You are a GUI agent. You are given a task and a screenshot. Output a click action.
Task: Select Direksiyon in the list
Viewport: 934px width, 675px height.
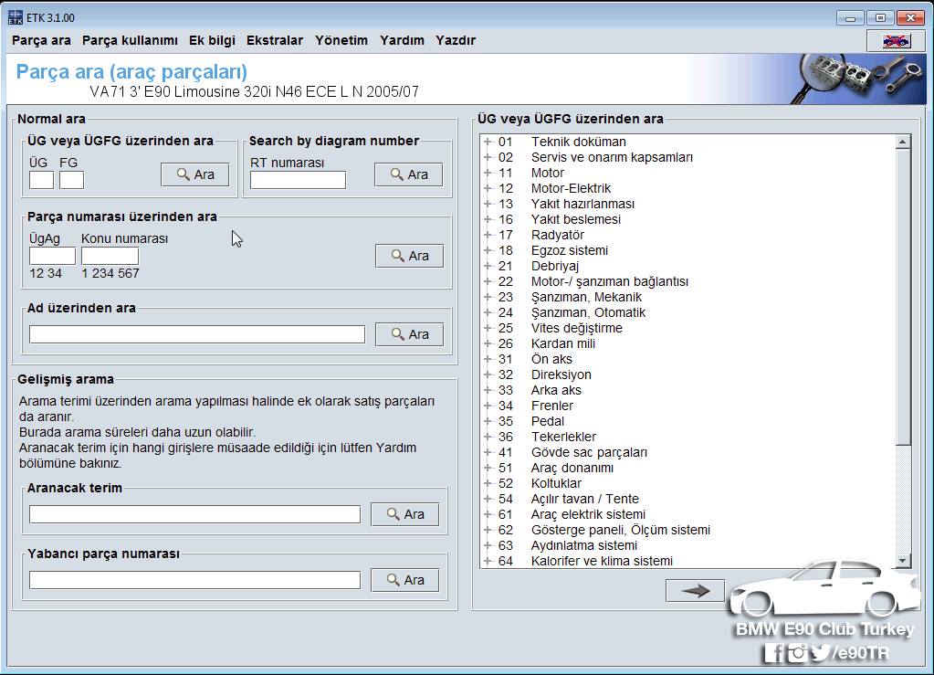(561, 374)
